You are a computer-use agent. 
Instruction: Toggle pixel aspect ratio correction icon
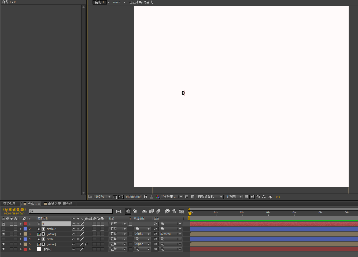[x=246, y=197]
